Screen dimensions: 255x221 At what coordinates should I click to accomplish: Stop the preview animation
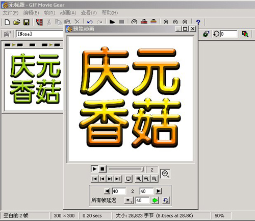[x=102, y=169]
